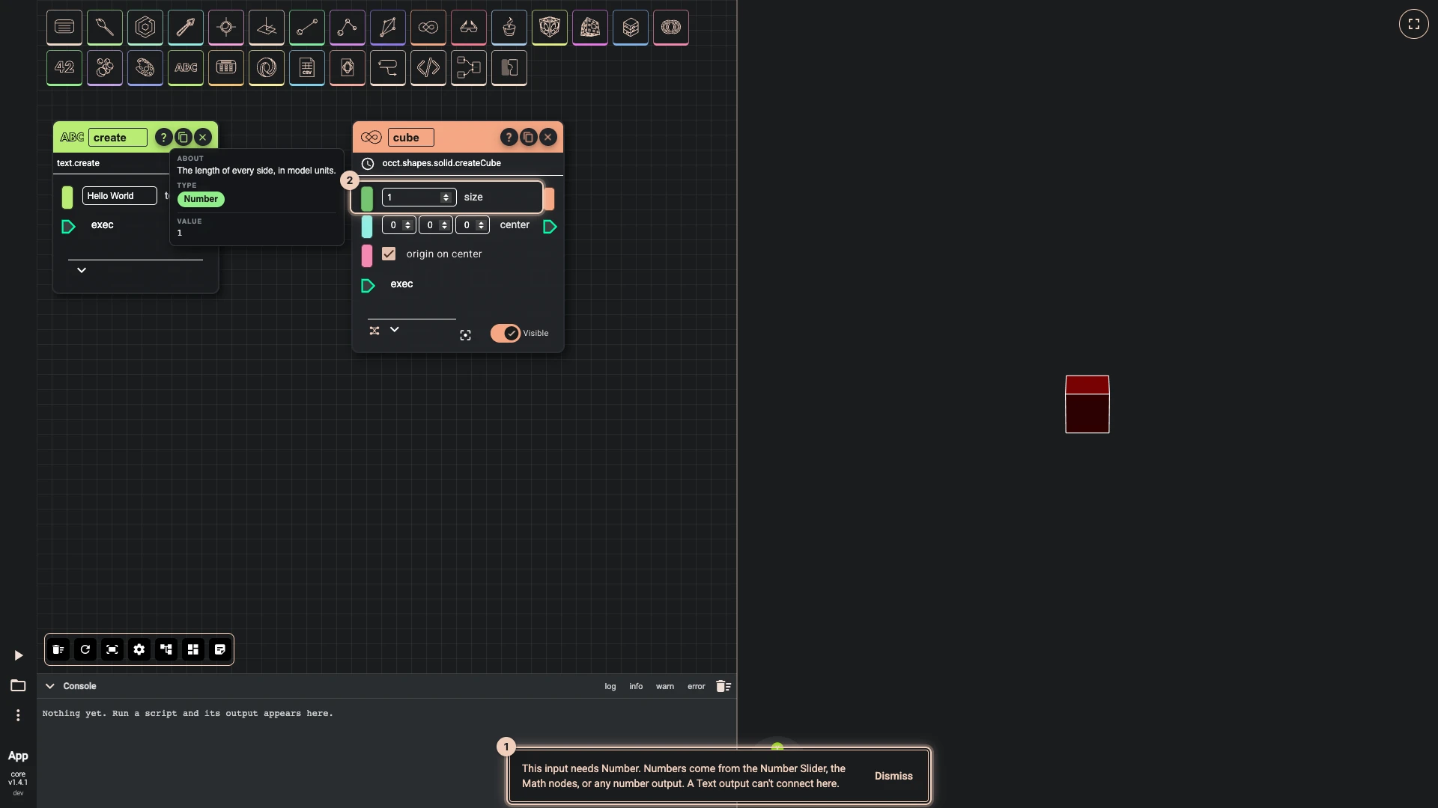
Task: Open the glasses icon node category
Action: 469,27
